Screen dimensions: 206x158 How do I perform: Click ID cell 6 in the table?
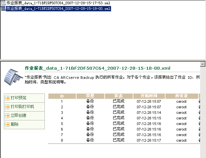62,129
